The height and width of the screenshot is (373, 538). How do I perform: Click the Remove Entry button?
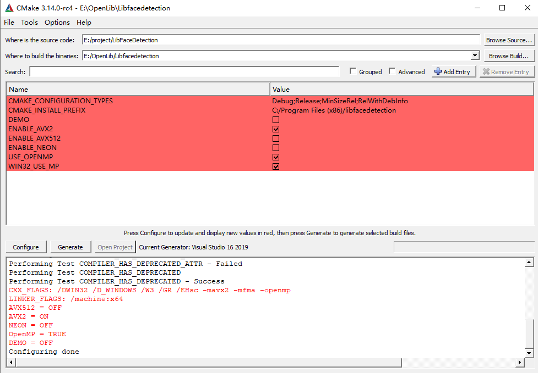pos(507,71)
